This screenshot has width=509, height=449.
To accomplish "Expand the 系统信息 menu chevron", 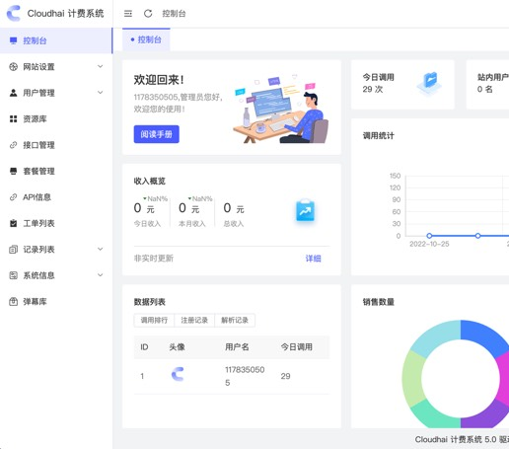I will point(101,275).
